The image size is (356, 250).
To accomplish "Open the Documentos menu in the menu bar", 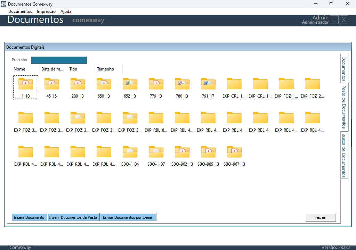I will coord(20,11).
